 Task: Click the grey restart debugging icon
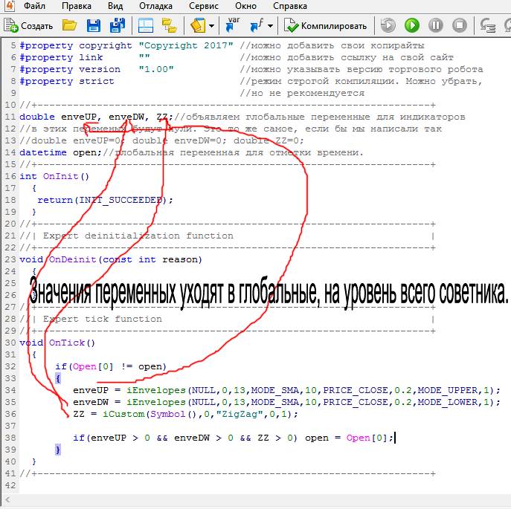pyautogui.click(x=388, y=25)
